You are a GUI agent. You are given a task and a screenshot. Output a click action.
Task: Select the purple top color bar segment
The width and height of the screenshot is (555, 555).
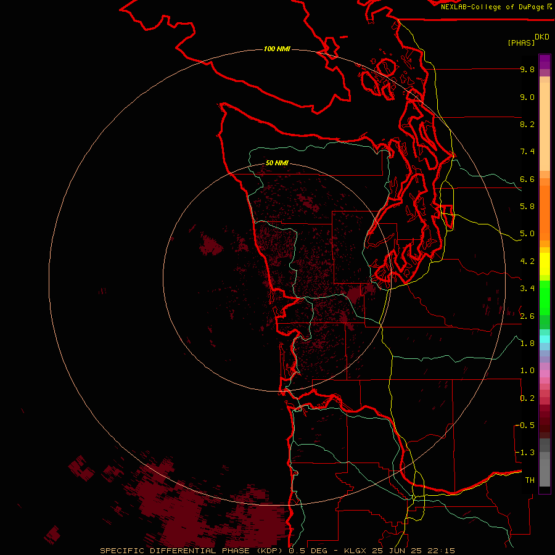pos(545,62)
